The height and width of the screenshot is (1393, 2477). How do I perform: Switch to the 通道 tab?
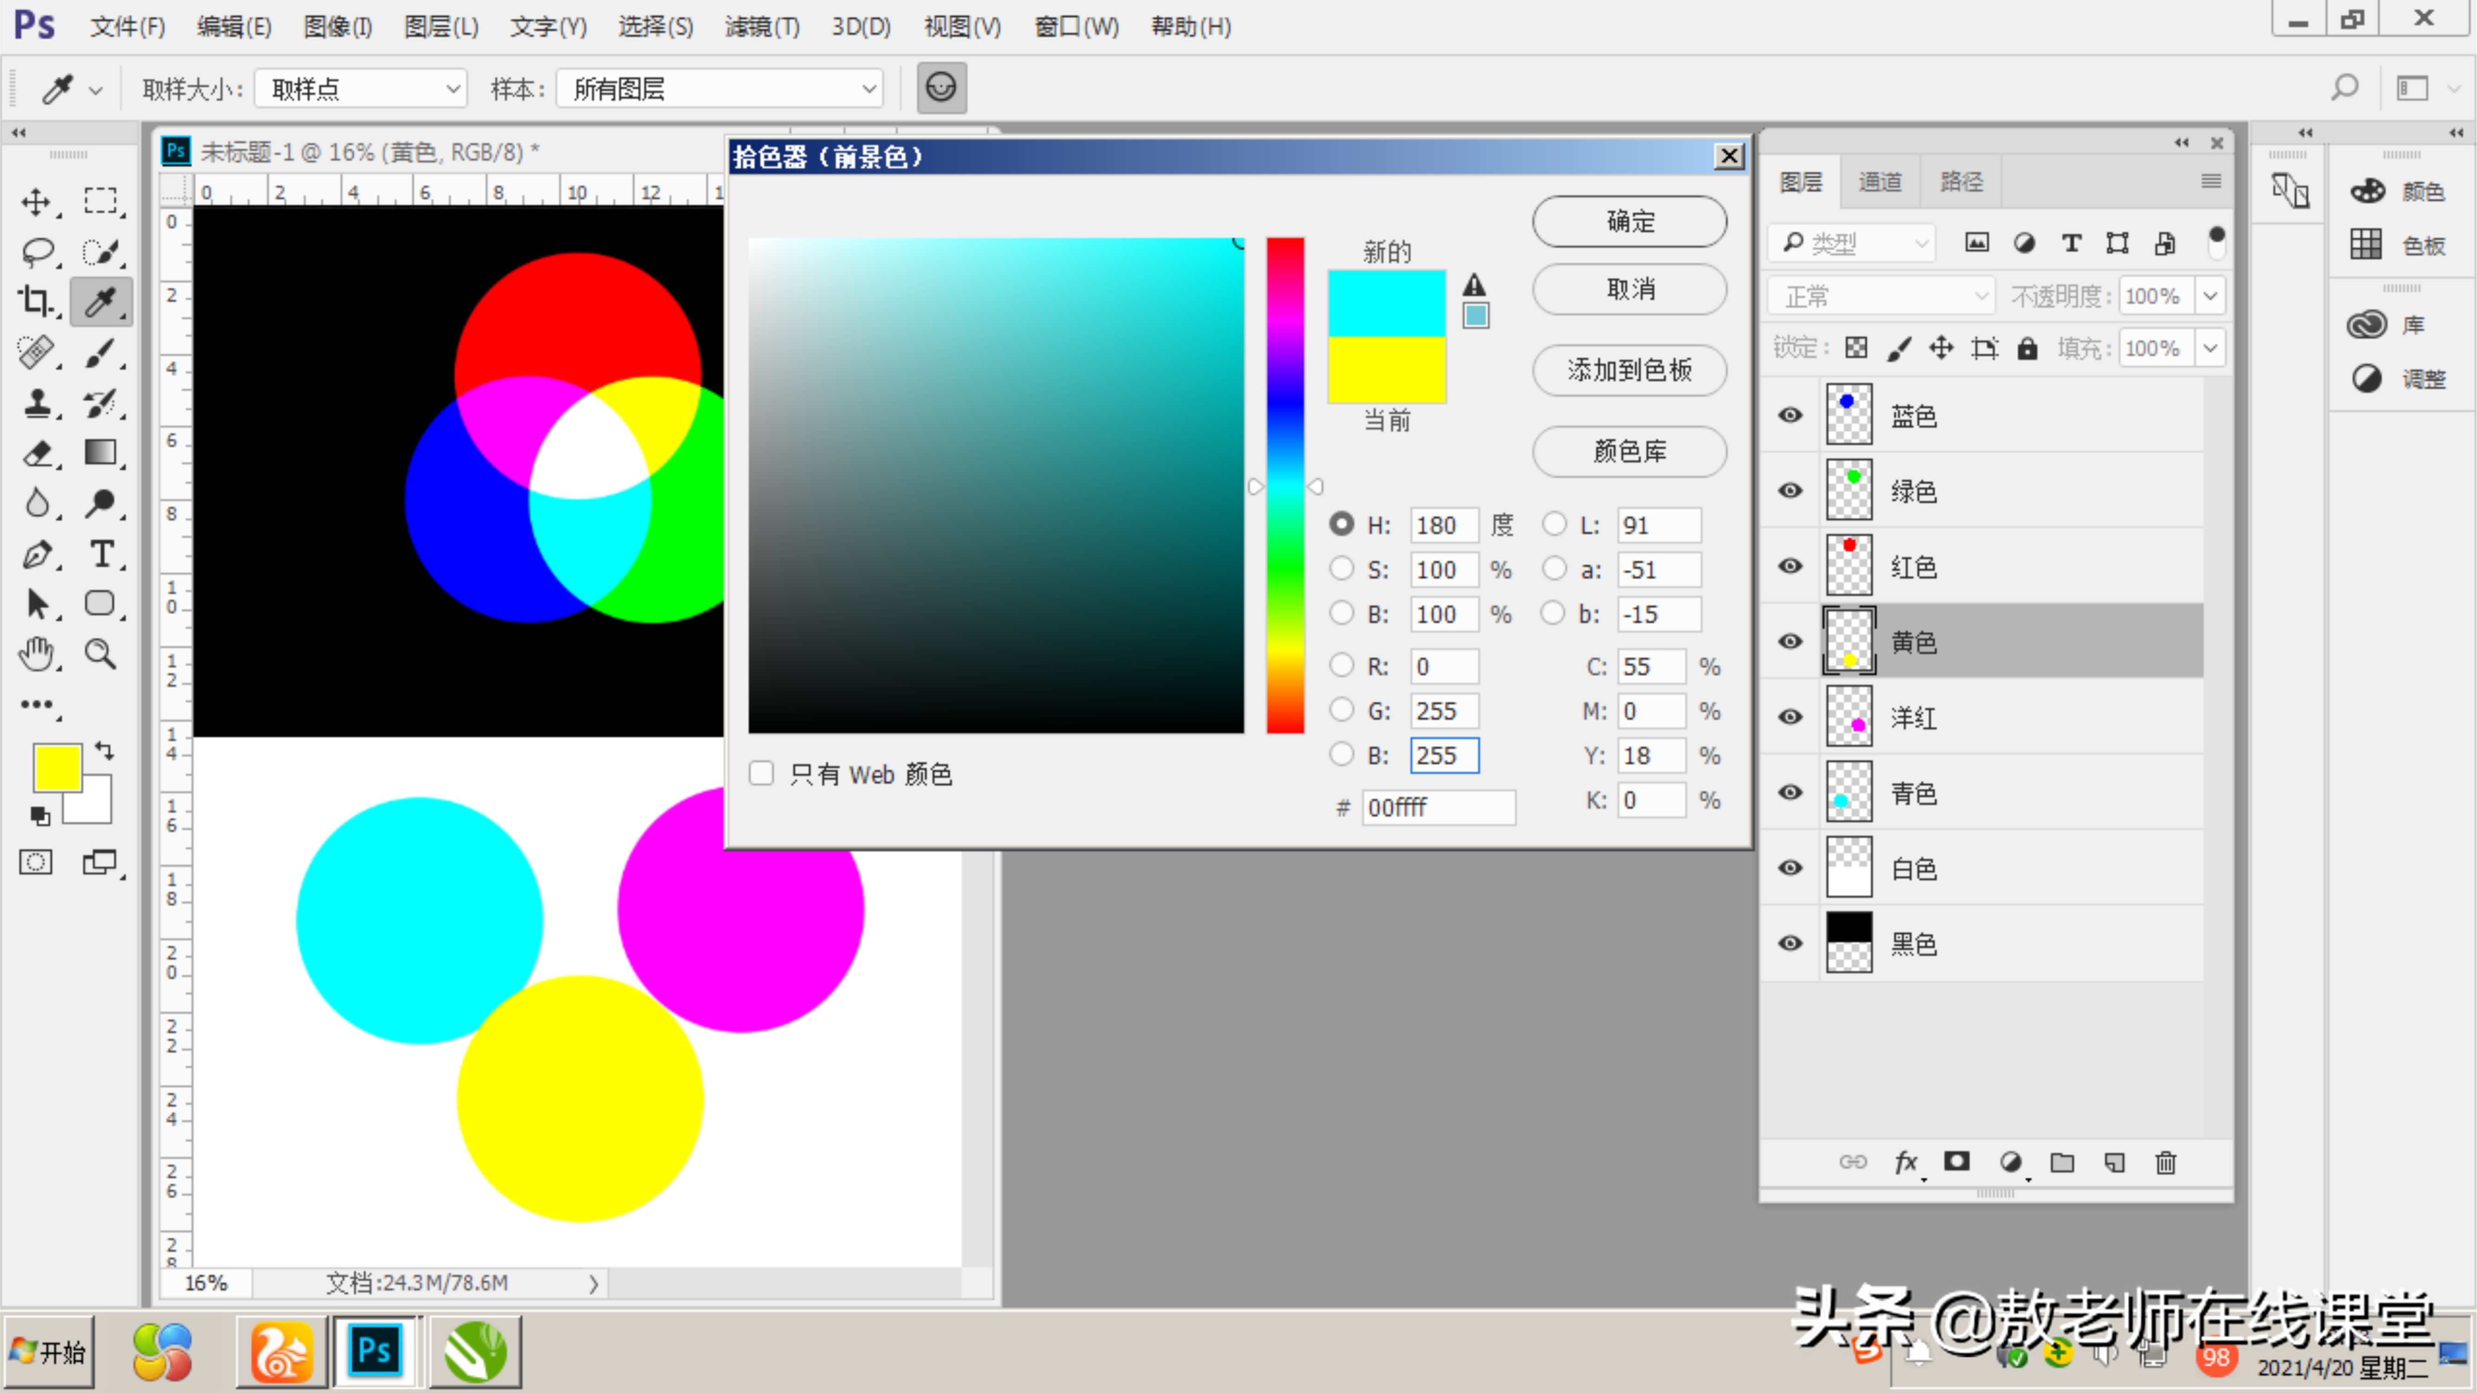point(1880,182)
